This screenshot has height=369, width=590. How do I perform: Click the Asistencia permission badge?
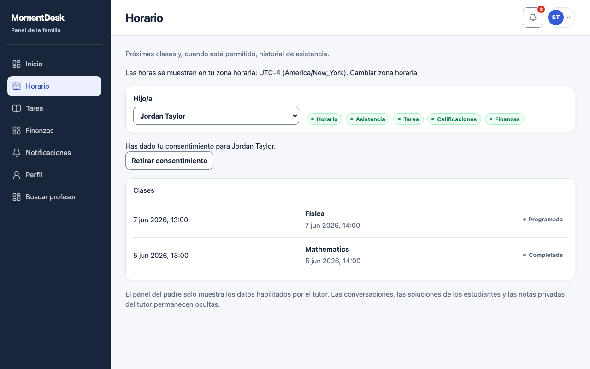click(x=368, y=119)
